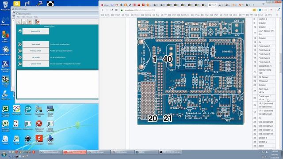This screenshot has width=283, height=159.
Task: Click the Windows Start button
Action: (x=4, y=155)
